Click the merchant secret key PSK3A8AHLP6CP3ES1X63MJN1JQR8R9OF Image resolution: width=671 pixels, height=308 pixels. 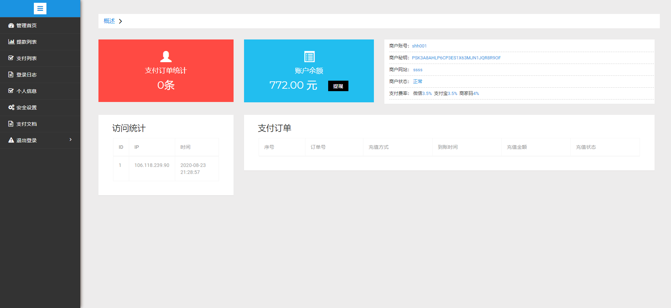[x=456, y=58]
